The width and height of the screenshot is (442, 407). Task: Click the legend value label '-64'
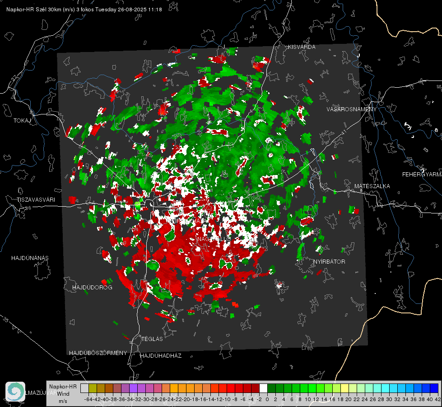(88, 399)
